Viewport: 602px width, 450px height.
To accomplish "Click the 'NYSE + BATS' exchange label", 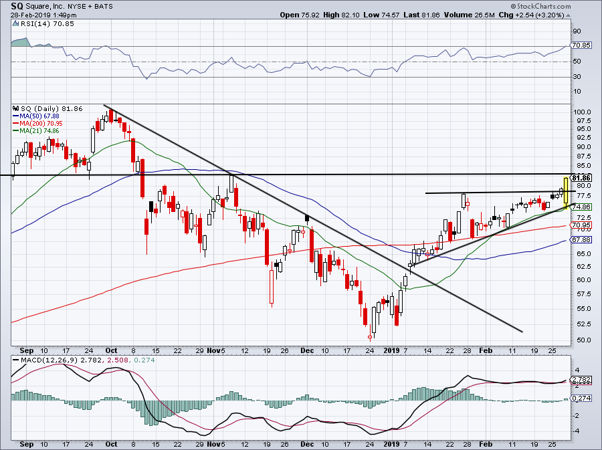I will click(x=89, y=7).
